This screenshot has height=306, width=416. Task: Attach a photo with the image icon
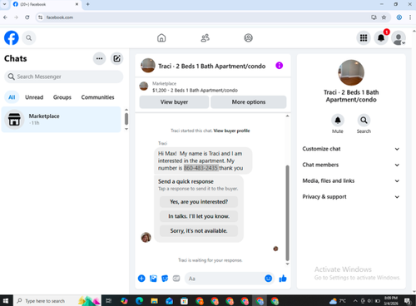[x=153, y=279]
